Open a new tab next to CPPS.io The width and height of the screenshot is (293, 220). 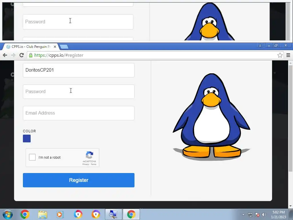(64, 47)
